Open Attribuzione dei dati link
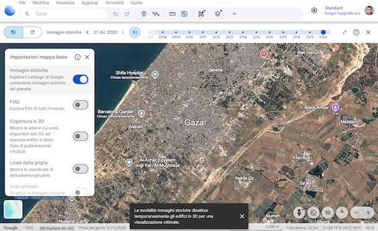 (x=57, y=228)
